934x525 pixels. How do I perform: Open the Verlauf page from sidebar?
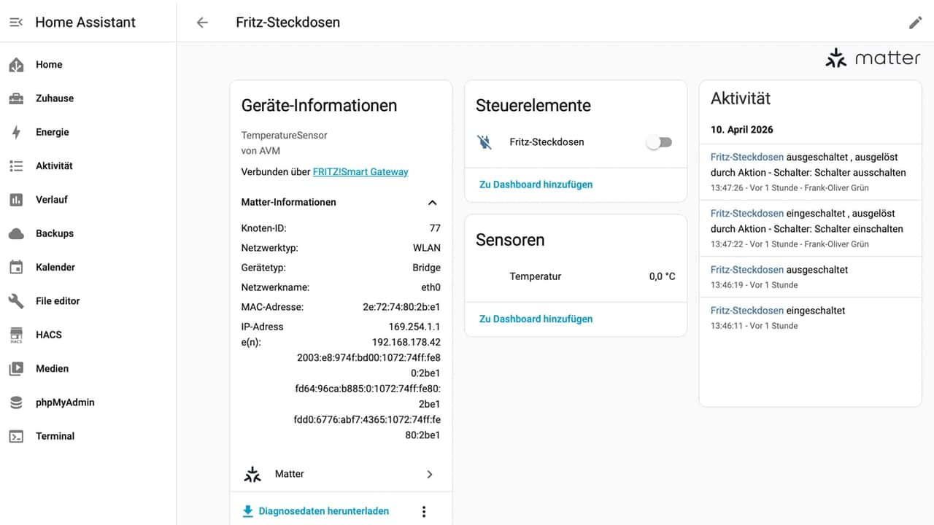pyautogui.click(x=51, y=200)
